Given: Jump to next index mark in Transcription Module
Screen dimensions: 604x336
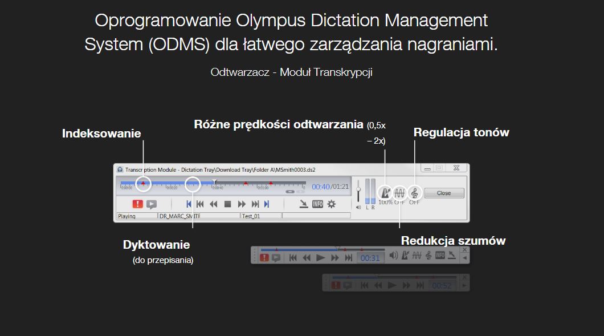Looking at the screenshot, I should pos(267,204).
